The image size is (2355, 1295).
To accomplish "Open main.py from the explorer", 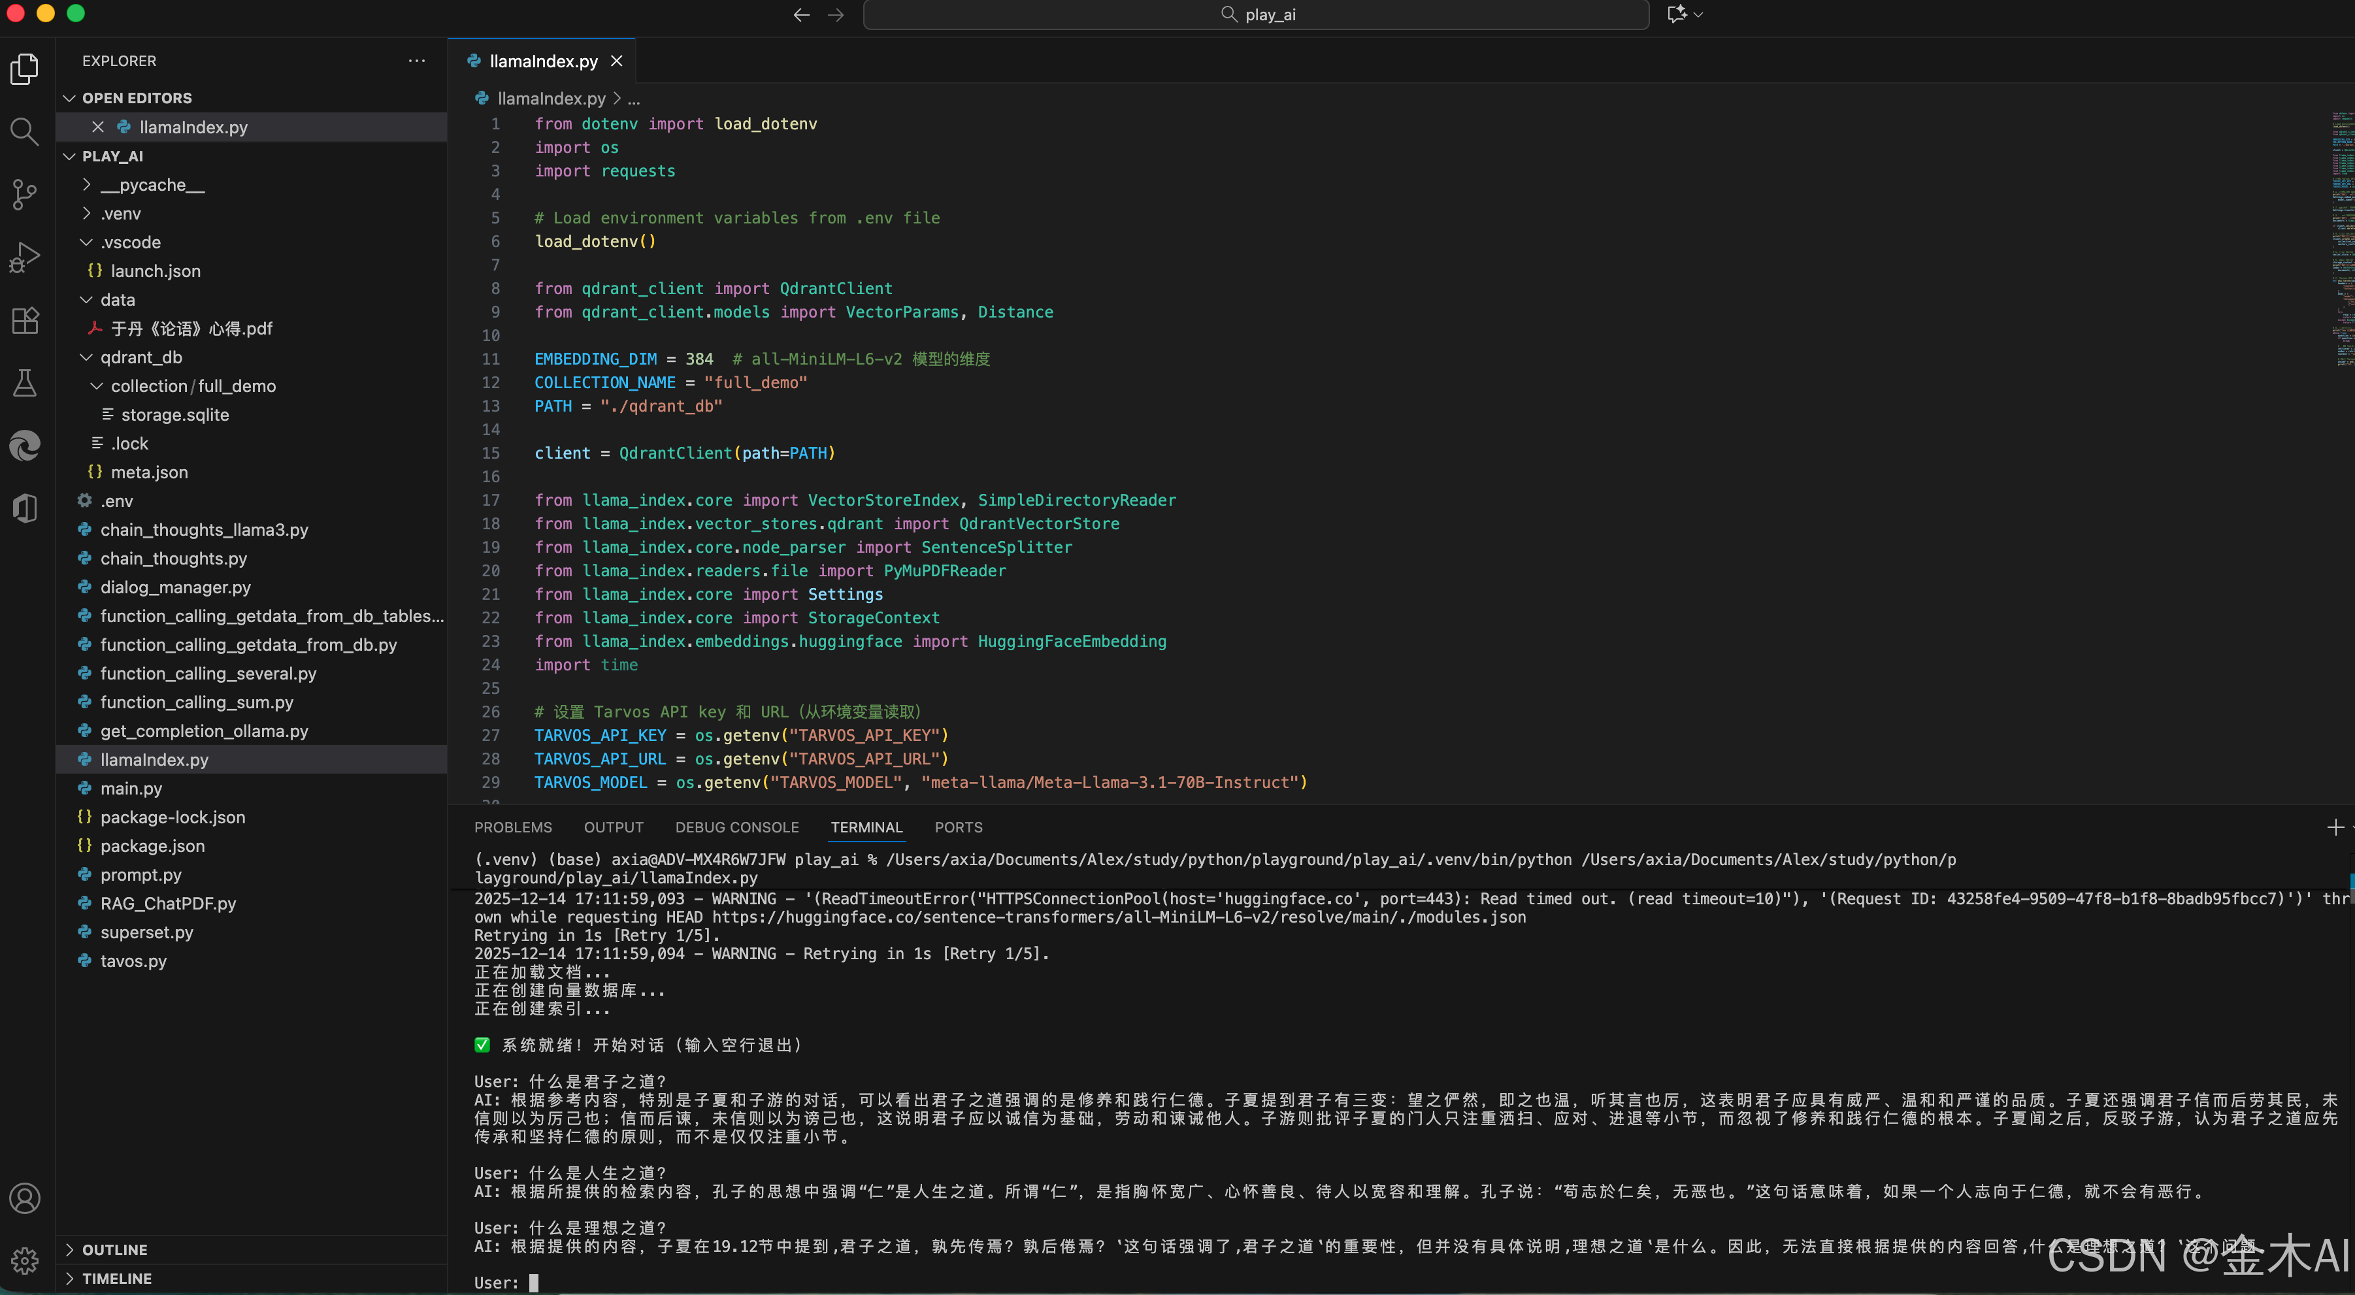I will [131, 788].
